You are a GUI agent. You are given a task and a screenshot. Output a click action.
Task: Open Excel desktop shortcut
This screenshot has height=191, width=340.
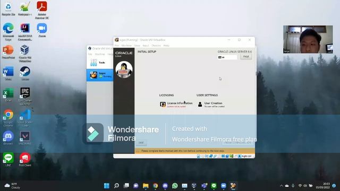coord(8,95)
